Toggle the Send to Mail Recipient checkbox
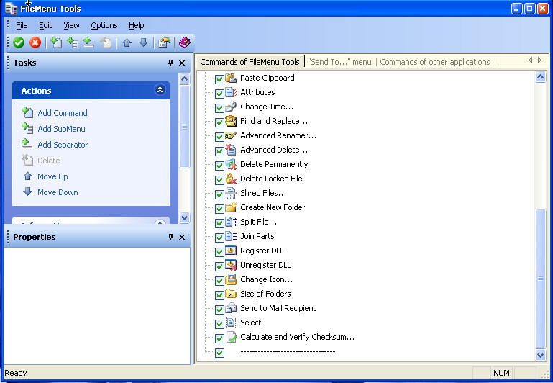The height and width of the screenshot is (383, 553). pyautogui.click(x=219, y=310)
